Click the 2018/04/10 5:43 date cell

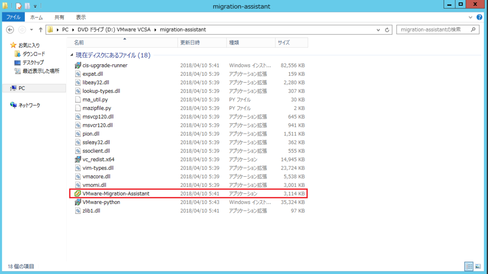(x=200, y=202)
